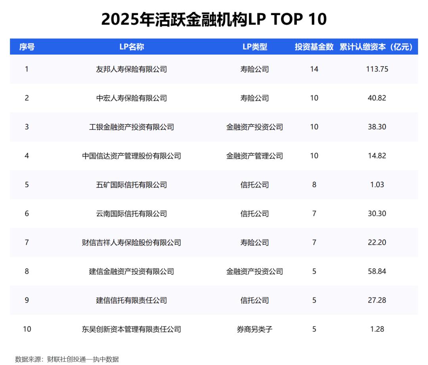This screenshot has width=428, height=365.
Task: Click the 数据来源 footer note
Action: click(67, 359)
